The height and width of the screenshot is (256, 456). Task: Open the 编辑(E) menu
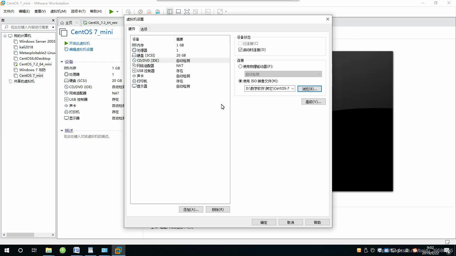pos(24,11)
